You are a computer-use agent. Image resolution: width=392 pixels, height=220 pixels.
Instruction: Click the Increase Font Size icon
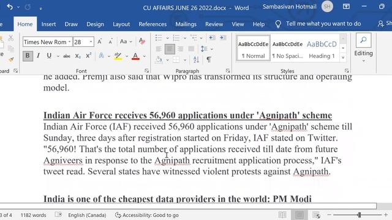(x=100, y=42)
